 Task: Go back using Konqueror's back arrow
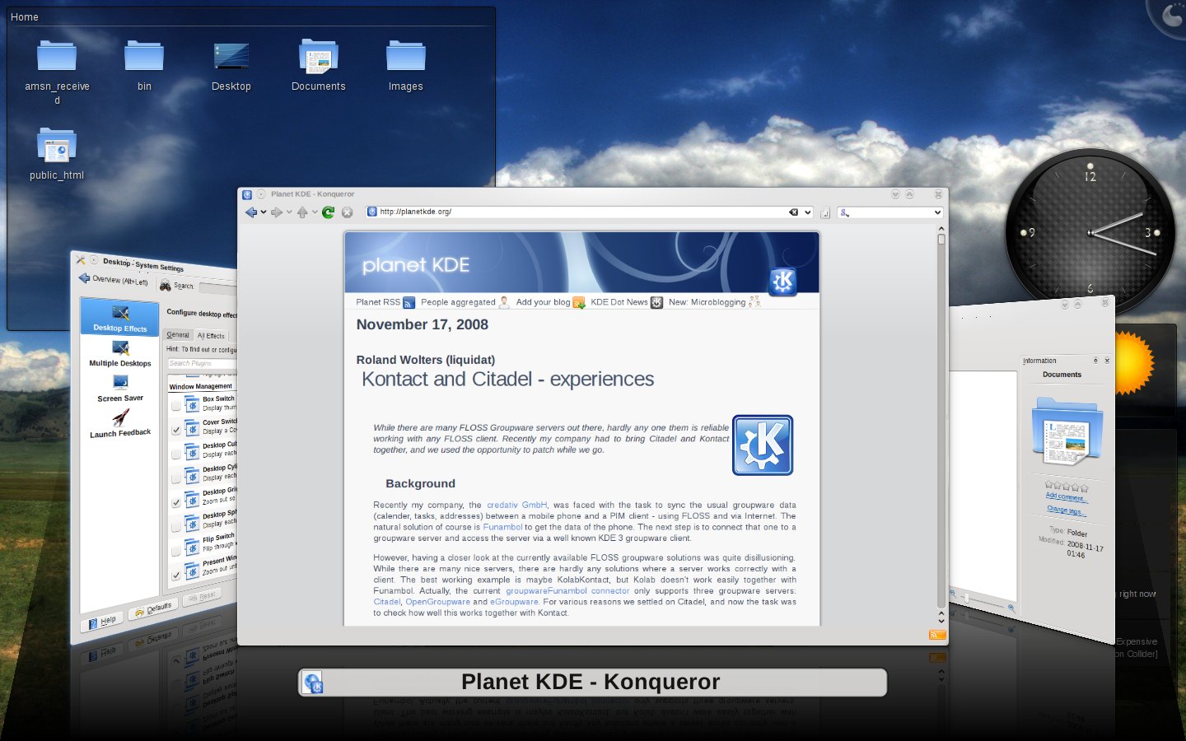[251, 212]
